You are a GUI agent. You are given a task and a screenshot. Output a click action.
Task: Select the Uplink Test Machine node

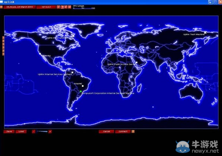tap(205, 33)
